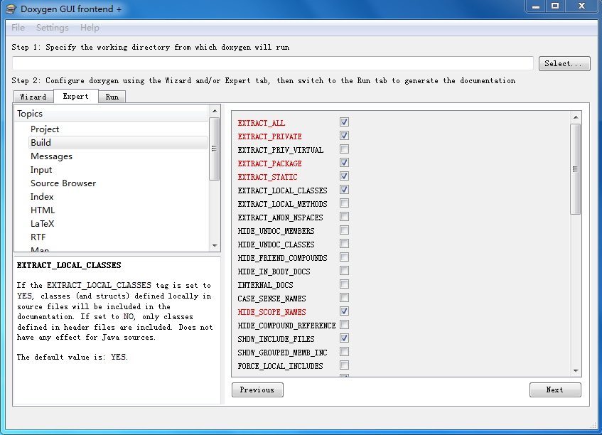The height and width of the screenshot is (435, 602).
Task: Open the File menu
Action: (18, 28)
